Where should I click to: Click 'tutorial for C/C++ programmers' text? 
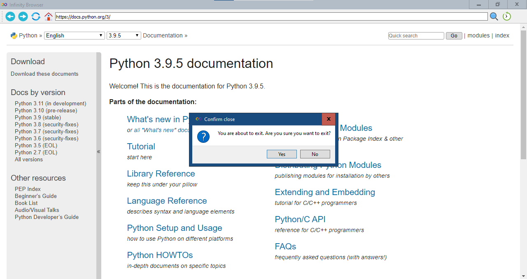coord(316,203)
